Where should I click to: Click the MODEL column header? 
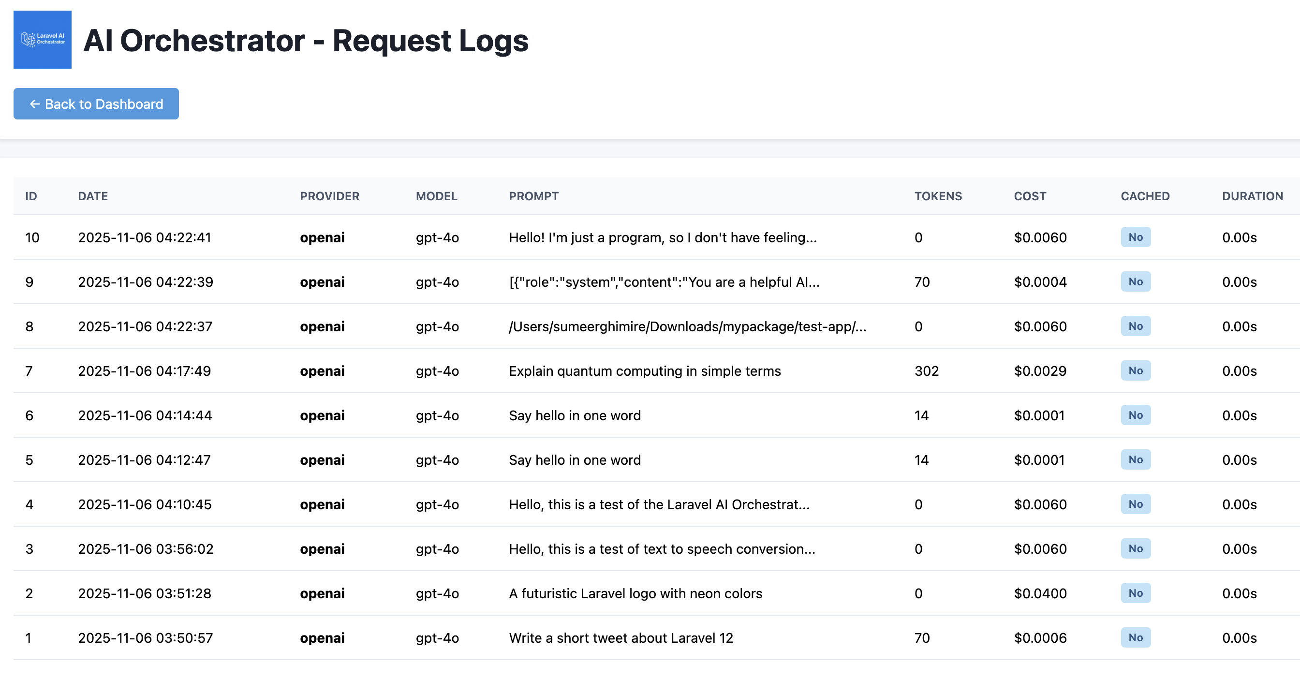436,196
